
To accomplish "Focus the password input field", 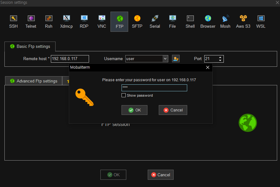I will 154,88.
